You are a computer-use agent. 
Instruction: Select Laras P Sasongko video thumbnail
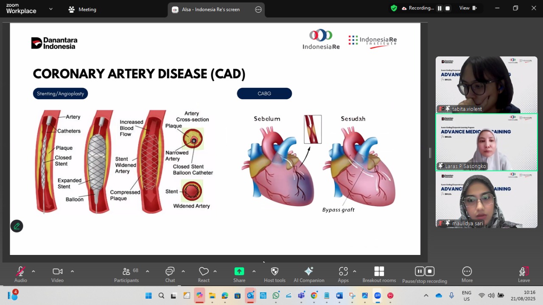(486, 142)
